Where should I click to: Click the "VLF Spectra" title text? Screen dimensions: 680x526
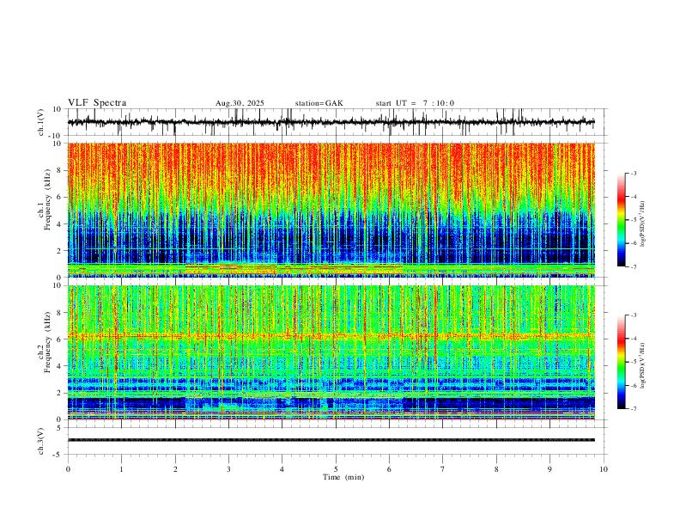pos(97,103)
